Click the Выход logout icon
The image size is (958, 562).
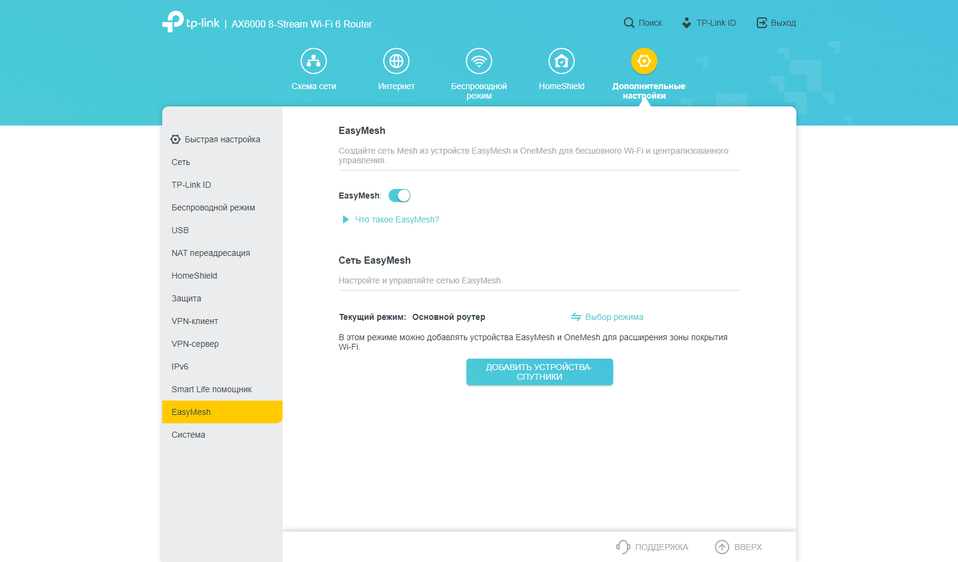(x=762, y=23)
